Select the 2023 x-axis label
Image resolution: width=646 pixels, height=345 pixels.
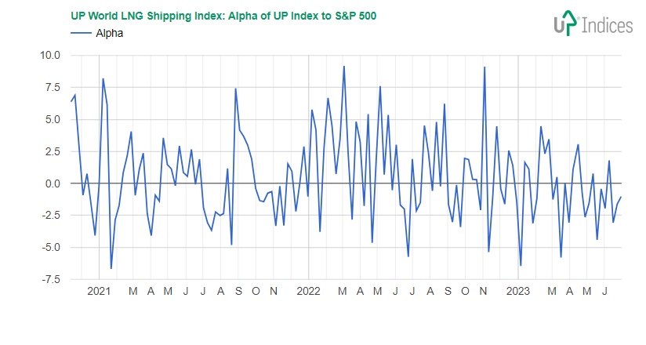518,292
